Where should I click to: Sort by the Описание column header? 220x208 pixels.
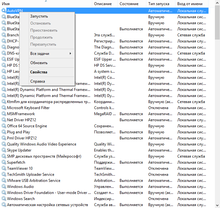coord(105,4)
